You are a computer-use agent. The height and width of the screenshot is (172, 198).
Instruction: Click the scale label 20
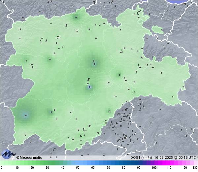click(32, 168)
